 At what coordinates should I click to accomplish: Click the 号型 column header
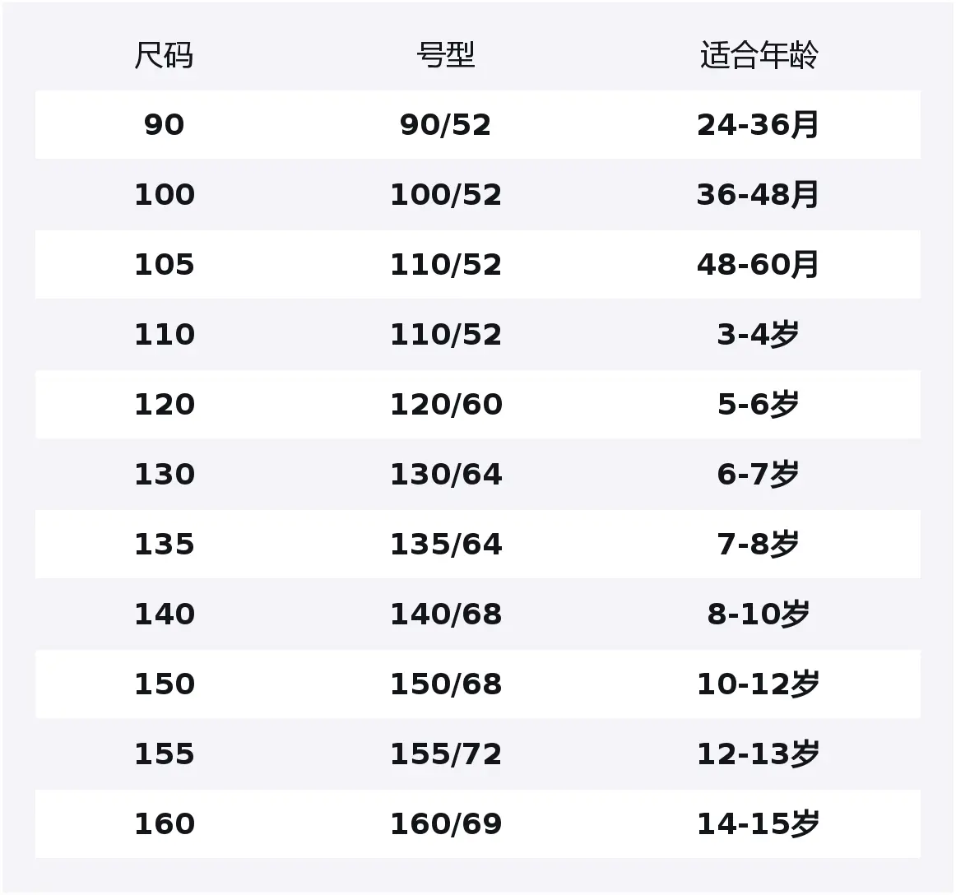445,56
